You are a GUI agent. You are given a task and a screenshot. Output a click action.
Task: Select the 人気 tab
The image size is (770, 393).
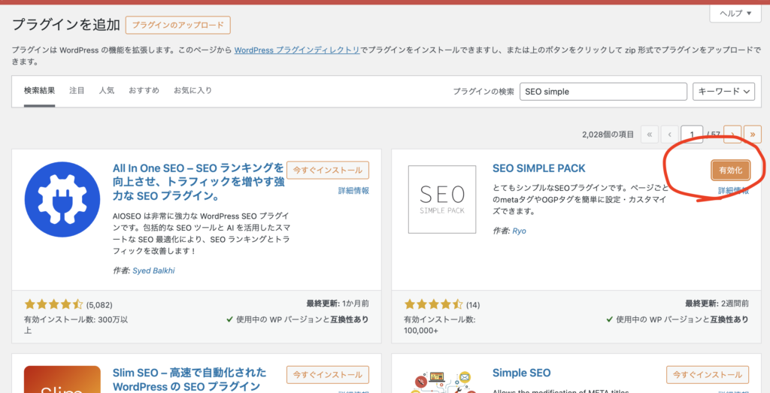click(107, 91)
